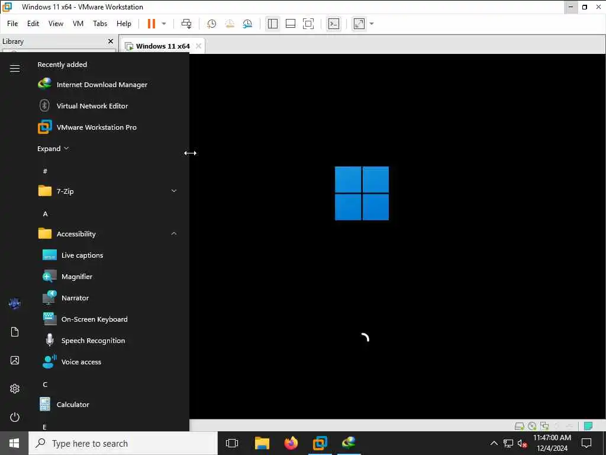Close the Library panel

111,41
